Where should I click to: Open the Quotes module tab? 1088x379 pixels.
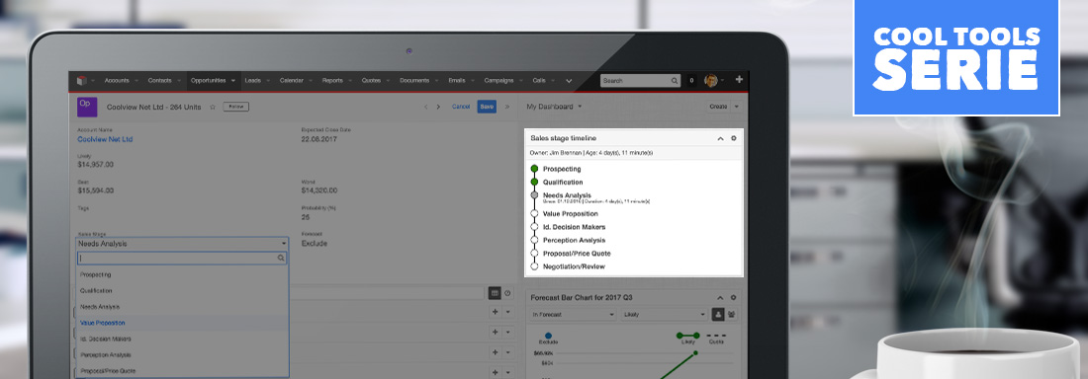pos(371,80)
